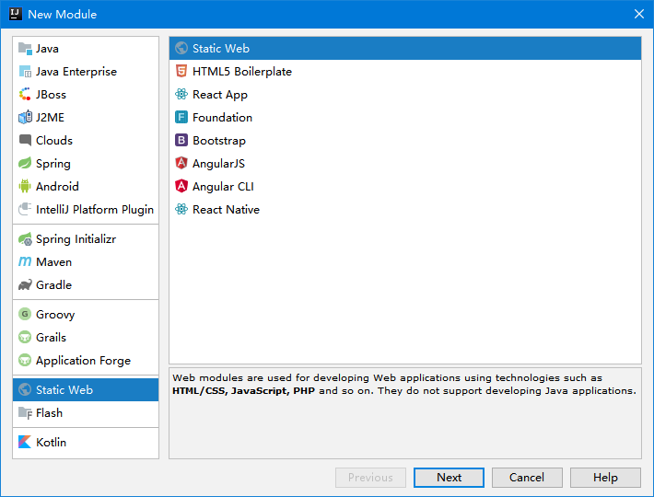Click the Bootstrap B icon
This screenshot has height=497, width=654.
181,141
